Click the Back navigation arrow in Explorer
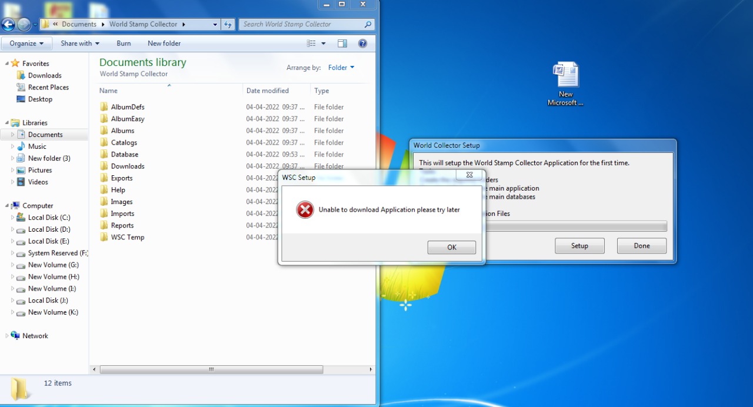This screenshot has height=407, width=753. click(x=8, y=25)
